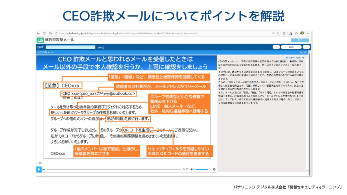The height and width of the screenshot is (195, 347).
Task: Click the 終了 finish button
Action: click(x=300, y=40)
